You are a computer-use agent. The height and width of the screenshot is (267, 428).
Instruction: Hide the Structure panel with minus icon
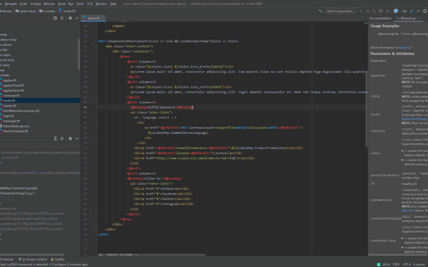77,139
